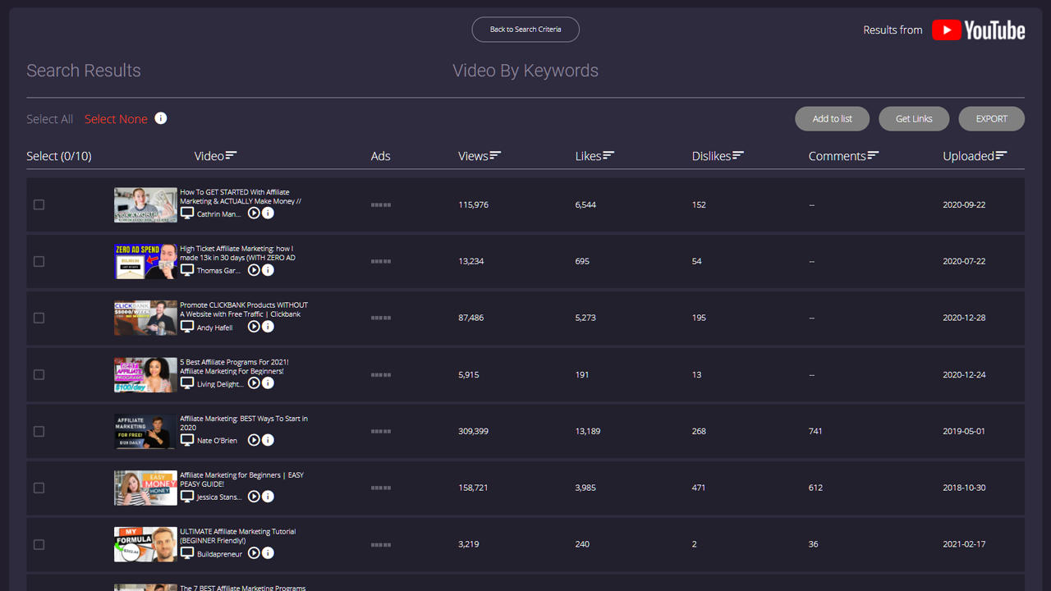Click info icon next to Select None
The width and height of the screenshot is (1051, 591).
coord(161,118)
